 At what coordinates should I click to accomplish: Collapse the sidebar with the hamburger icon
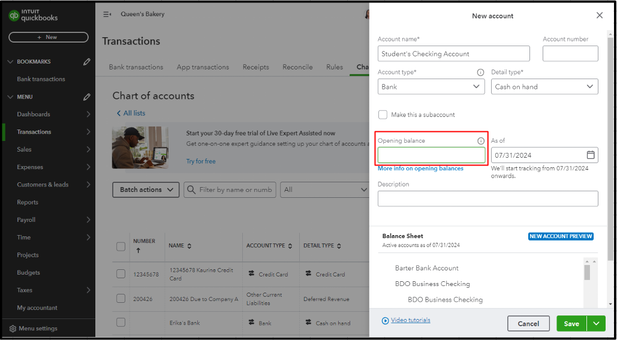[x=107, y=14]
